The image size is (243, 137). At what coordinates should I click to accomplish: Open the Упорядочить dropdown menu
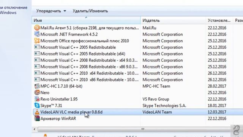(x=51, y=11)
